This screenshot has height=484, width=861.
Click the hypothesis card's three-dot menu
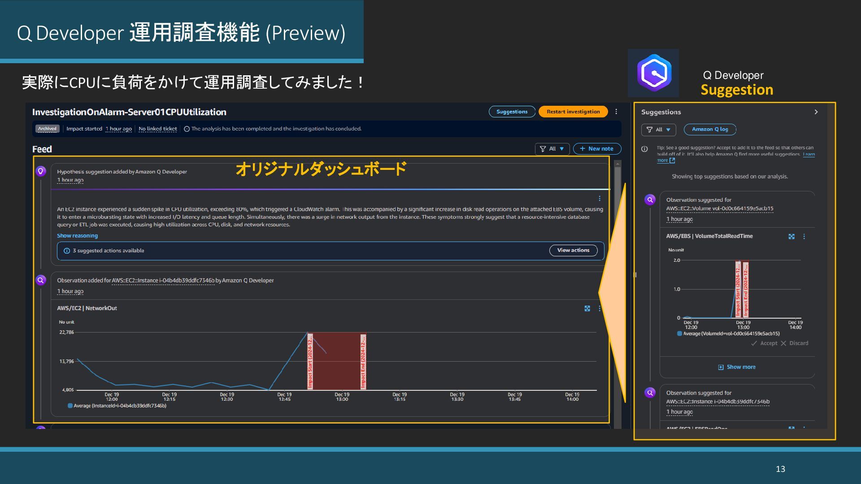coord(600,199)
